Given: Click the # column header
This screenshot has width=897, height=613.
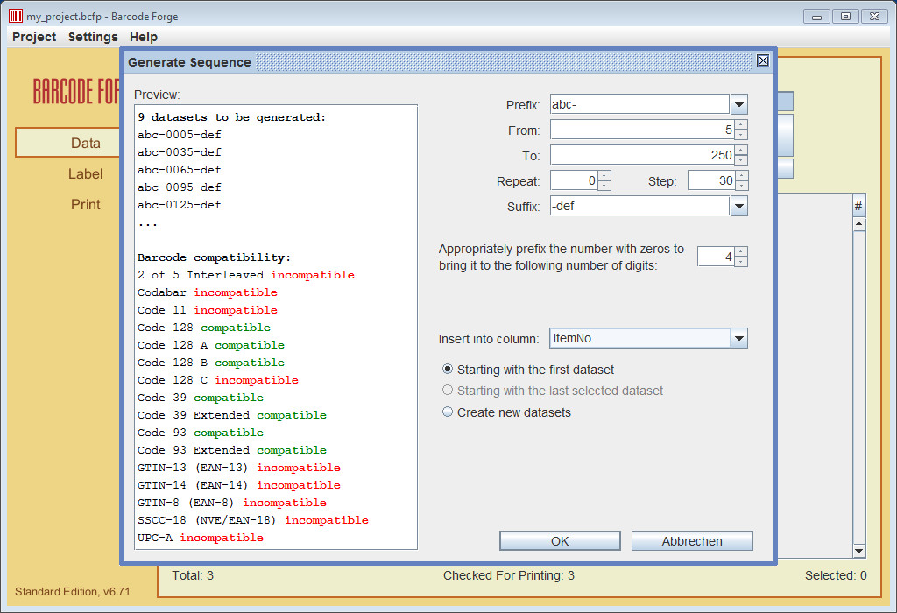Looking at the screenshot, I should (x=858, y=207).
